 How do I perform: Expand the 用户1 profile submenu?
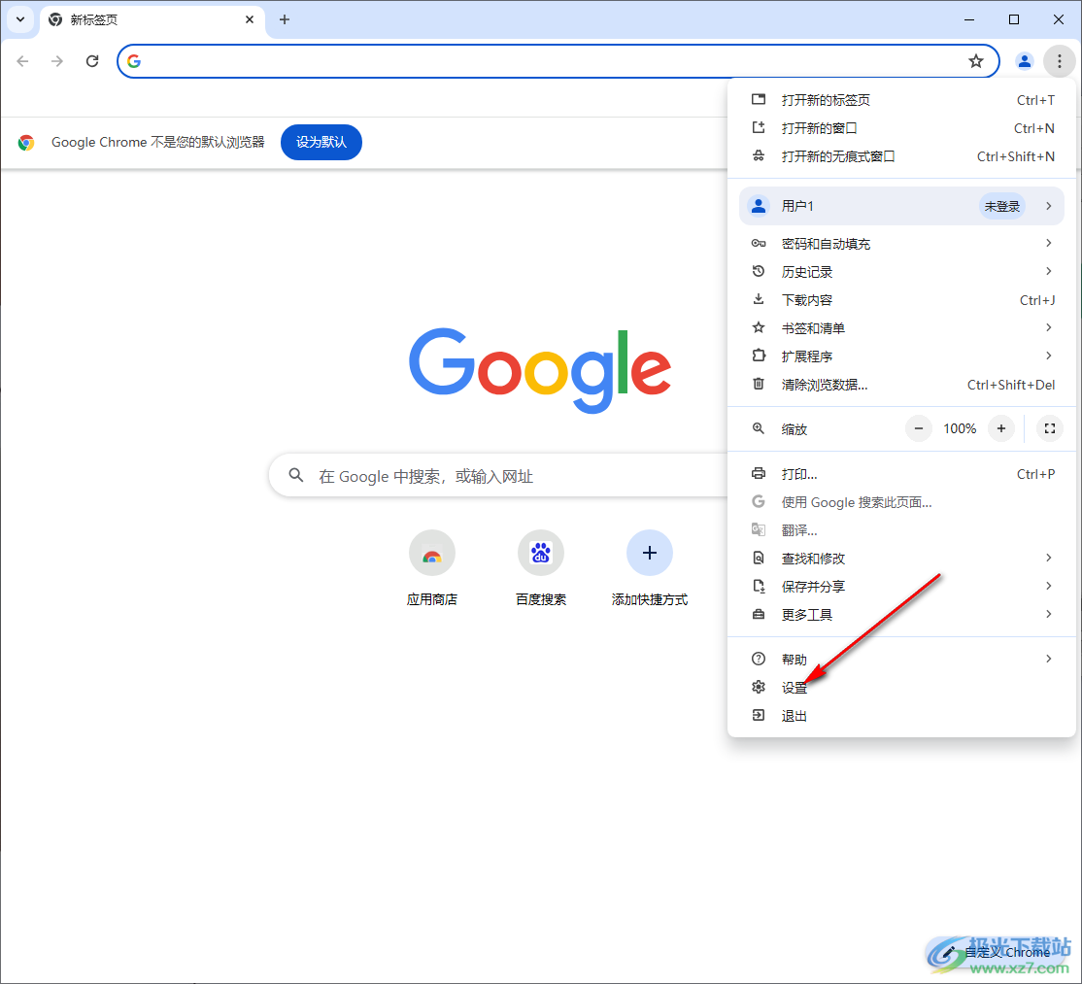[901, 206]
